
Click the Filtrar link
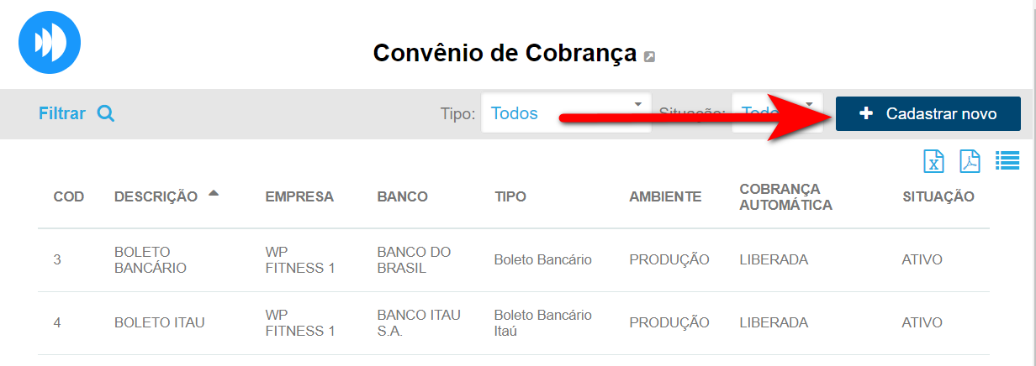tap(62, 113)
